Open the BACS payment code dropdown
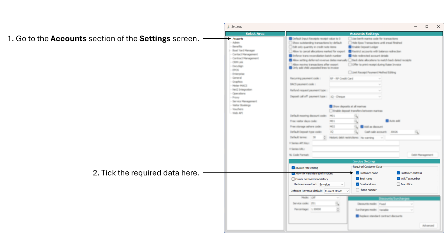This screenshot has height=252, width=448. pos(356,84)
